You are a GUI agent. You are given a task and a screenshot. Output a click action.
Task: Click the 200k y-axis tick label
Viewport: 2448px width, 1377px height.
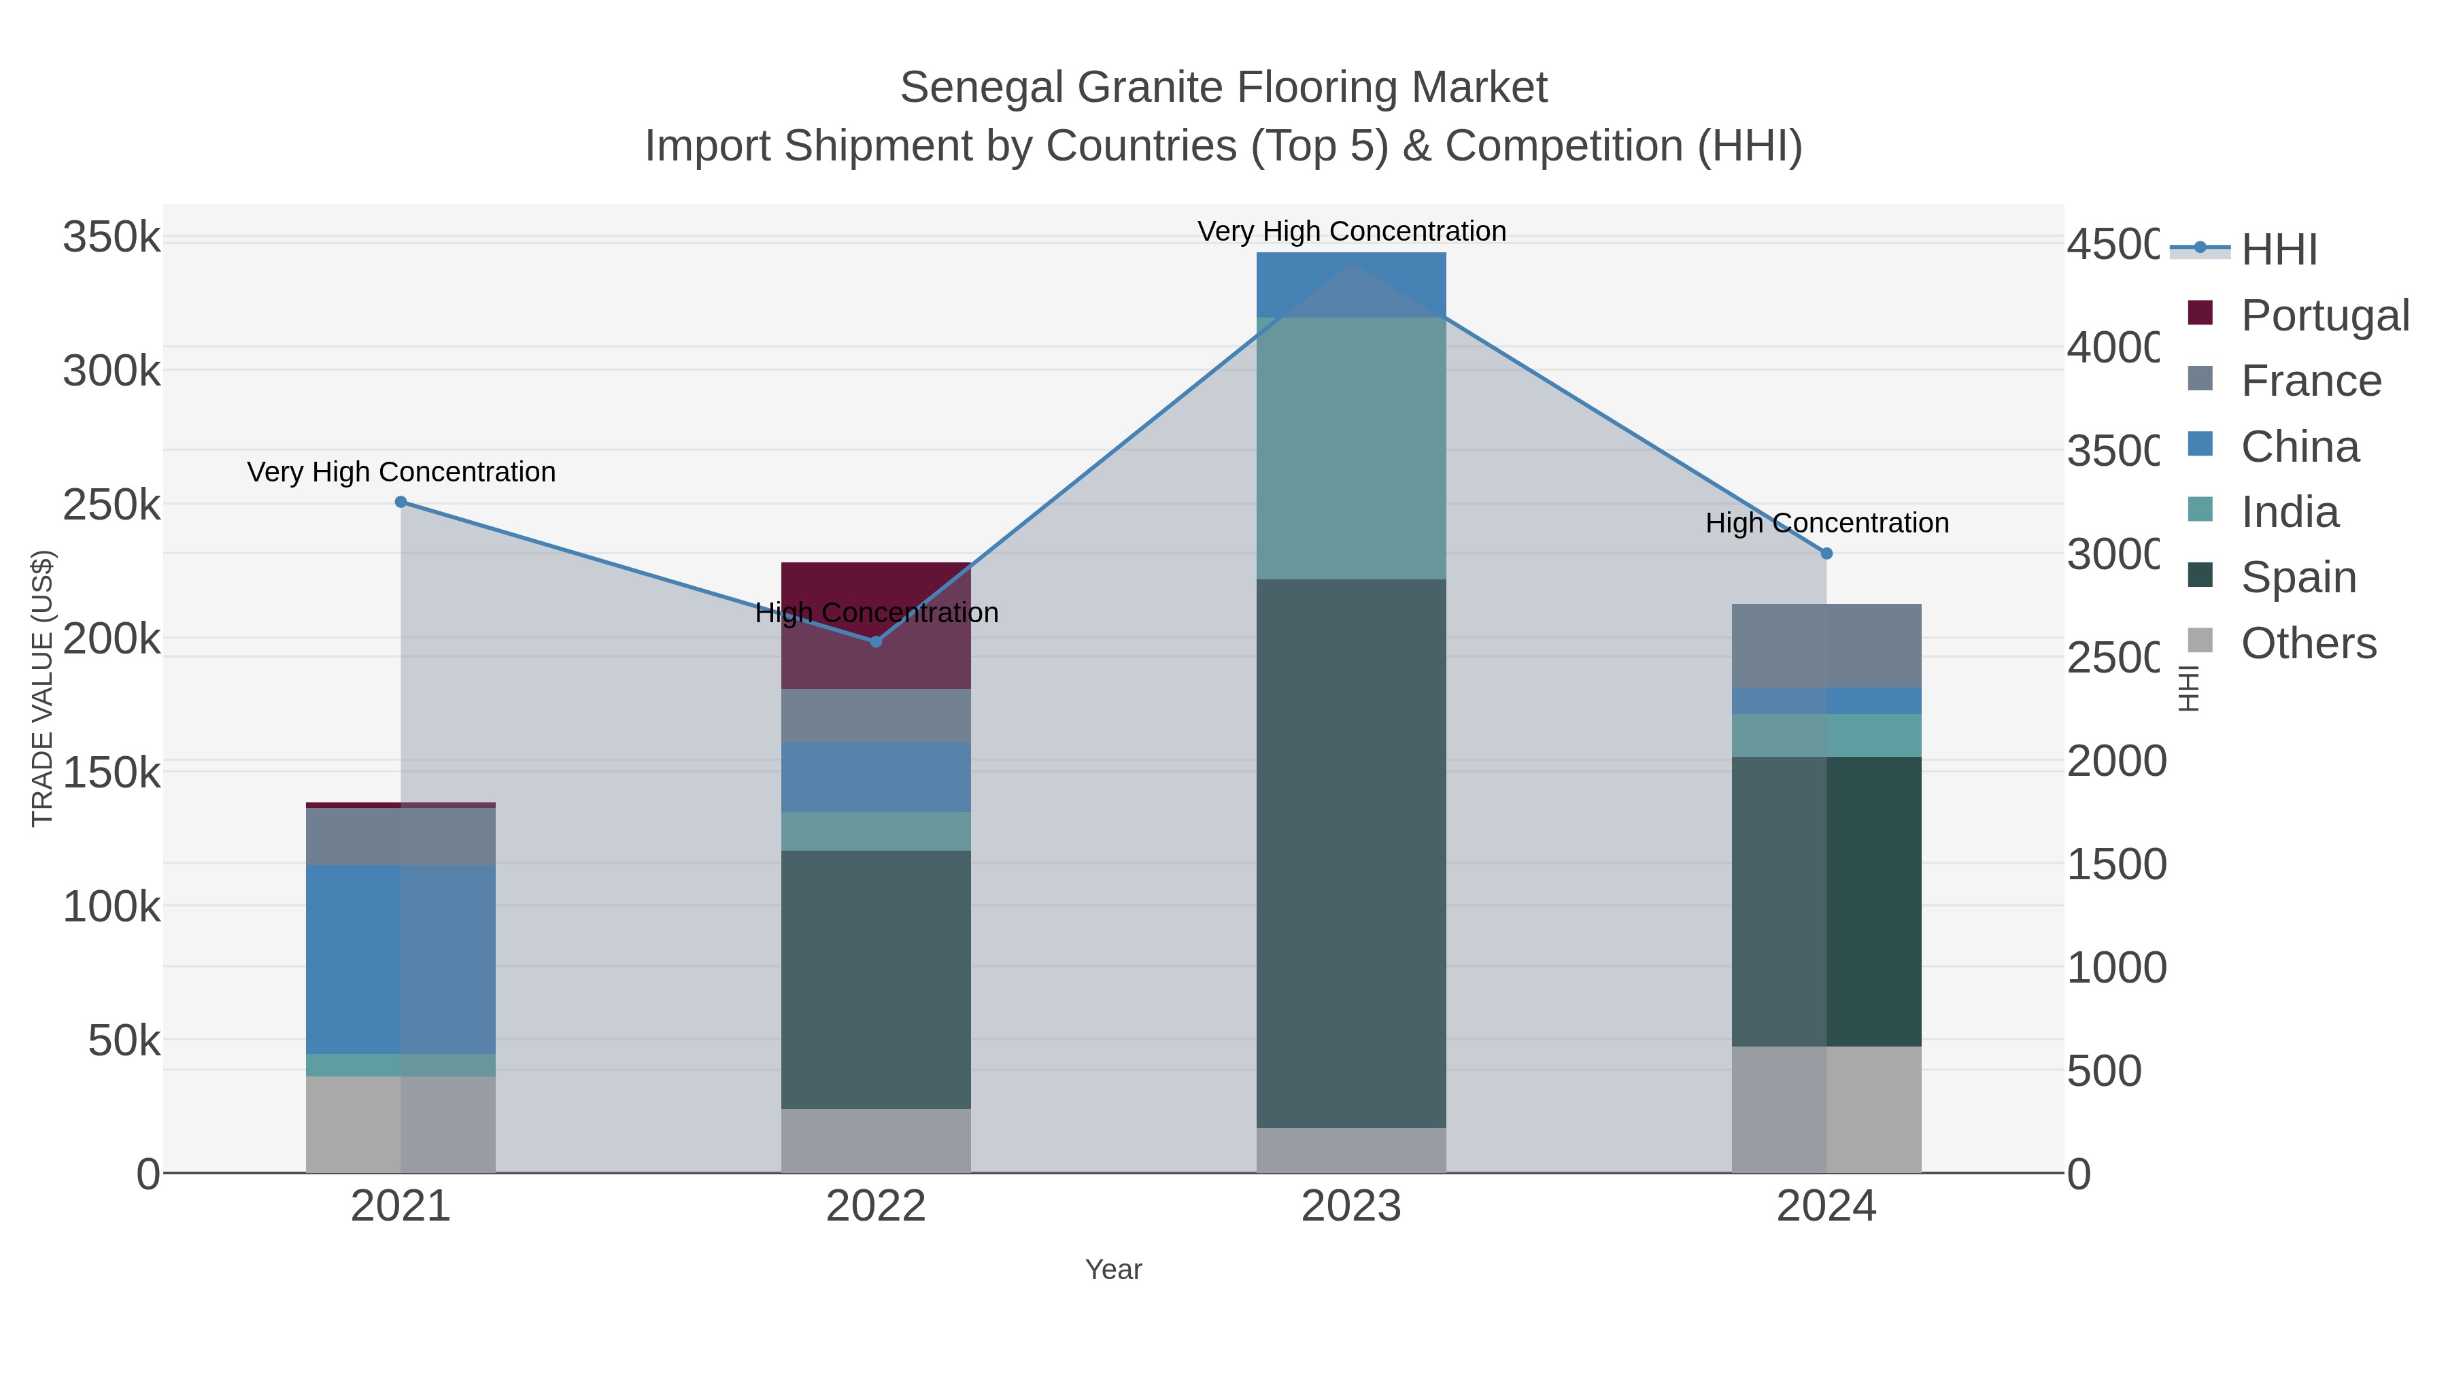click(112, 640)
